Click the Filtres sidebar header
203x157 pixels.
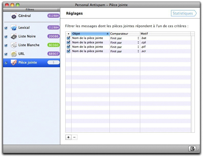pos(30,10)
